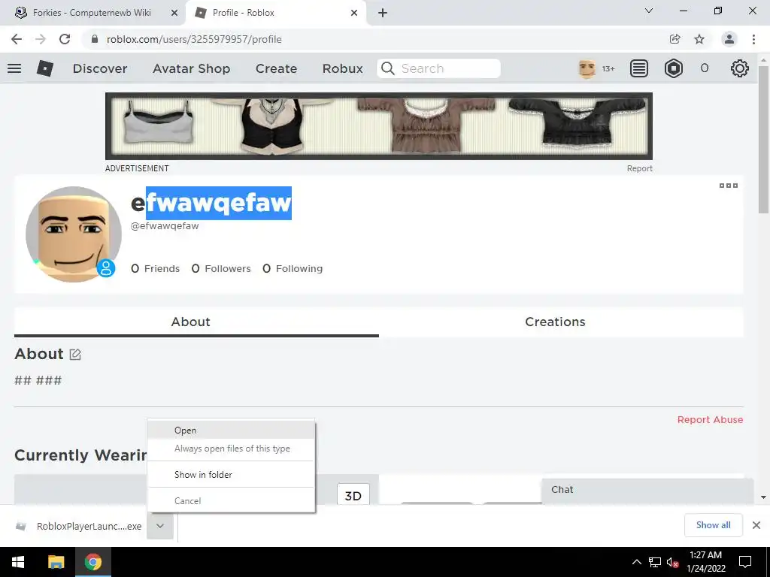Switch to Forkies - Computernewb Wiki tab

point(93,13)
